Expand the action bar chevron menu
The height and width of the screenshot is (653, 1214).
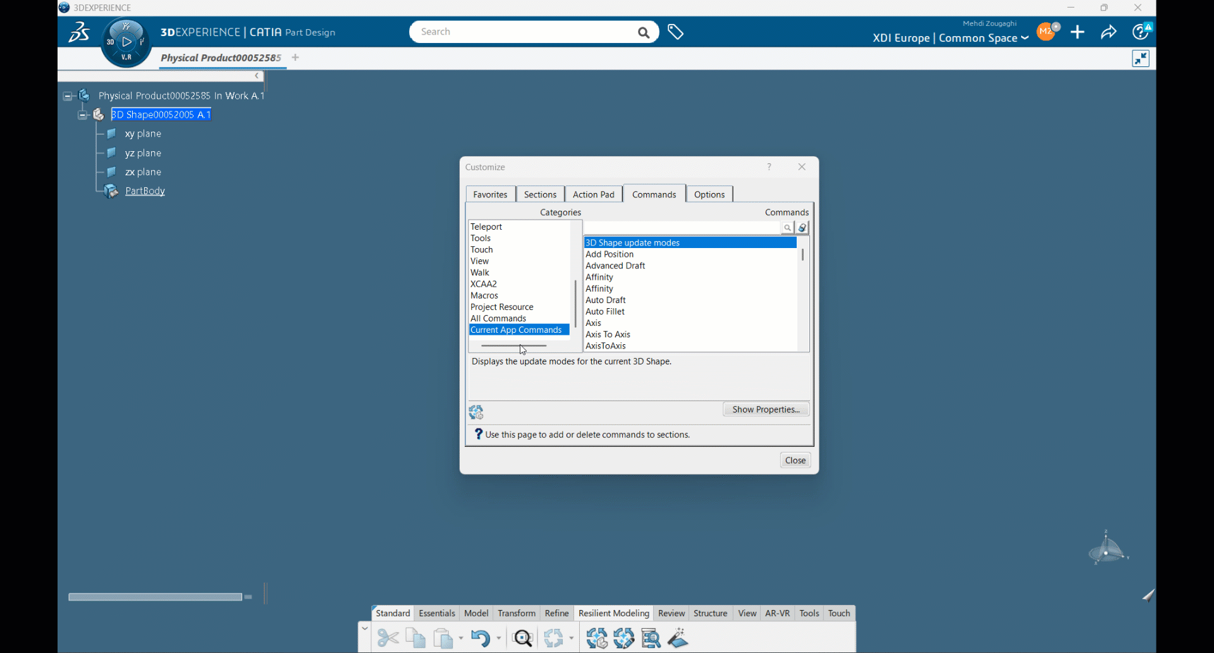[365, 628]
